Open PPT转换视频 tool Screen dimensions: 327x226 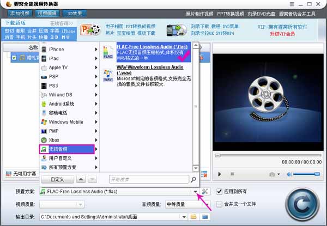[231, 14]
